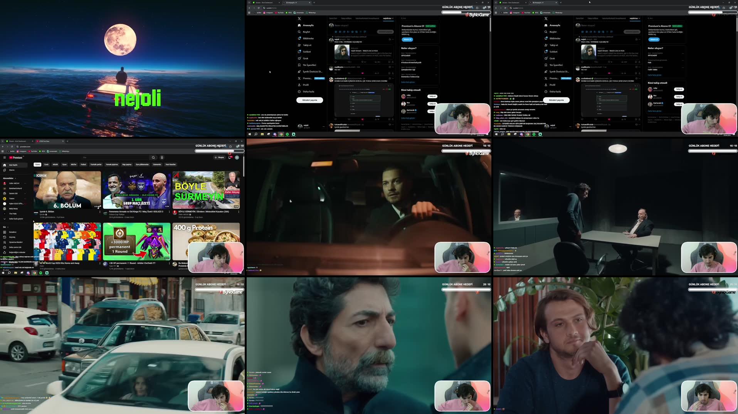Viewport: 738px width, 414px height.
Task: Open Spotify in the YouTube-window taskbar
Action: 40,273
